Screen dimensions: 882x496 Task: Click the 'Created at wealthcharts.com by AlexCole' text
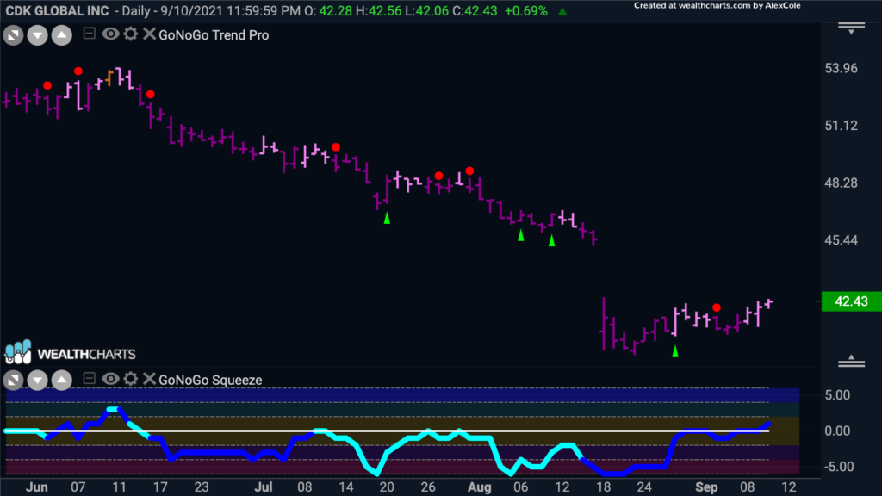717,6
